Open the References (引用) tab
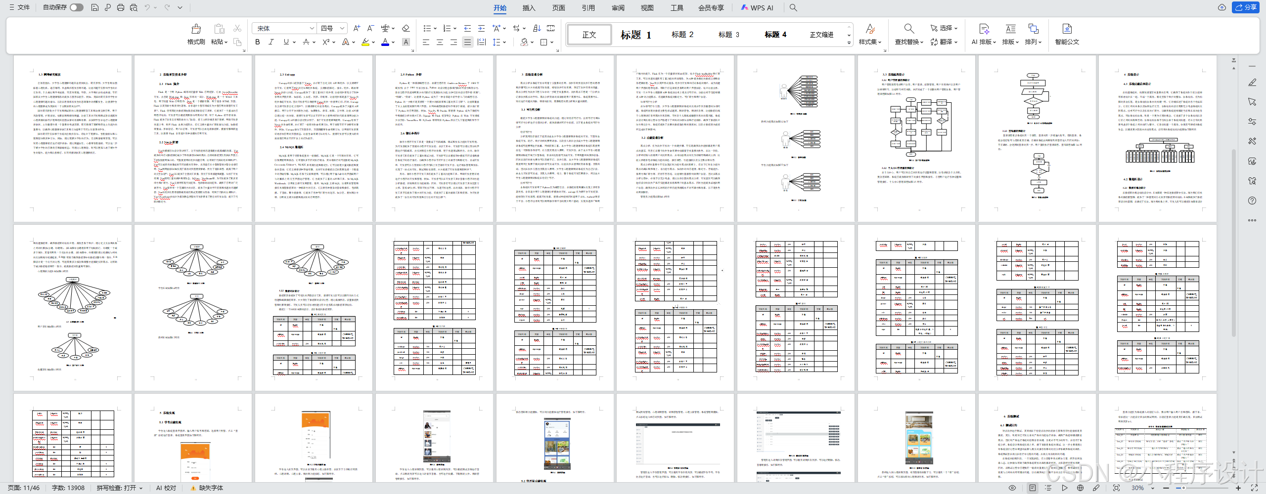The image size is (1266, 494). (588, 7)
